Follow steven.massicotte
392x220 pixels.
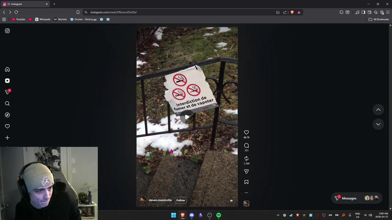pos(181,200)
